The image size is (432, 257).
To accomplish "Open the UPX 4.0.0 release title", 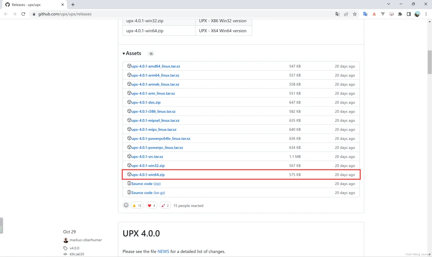I will click(x=141, y=233).
